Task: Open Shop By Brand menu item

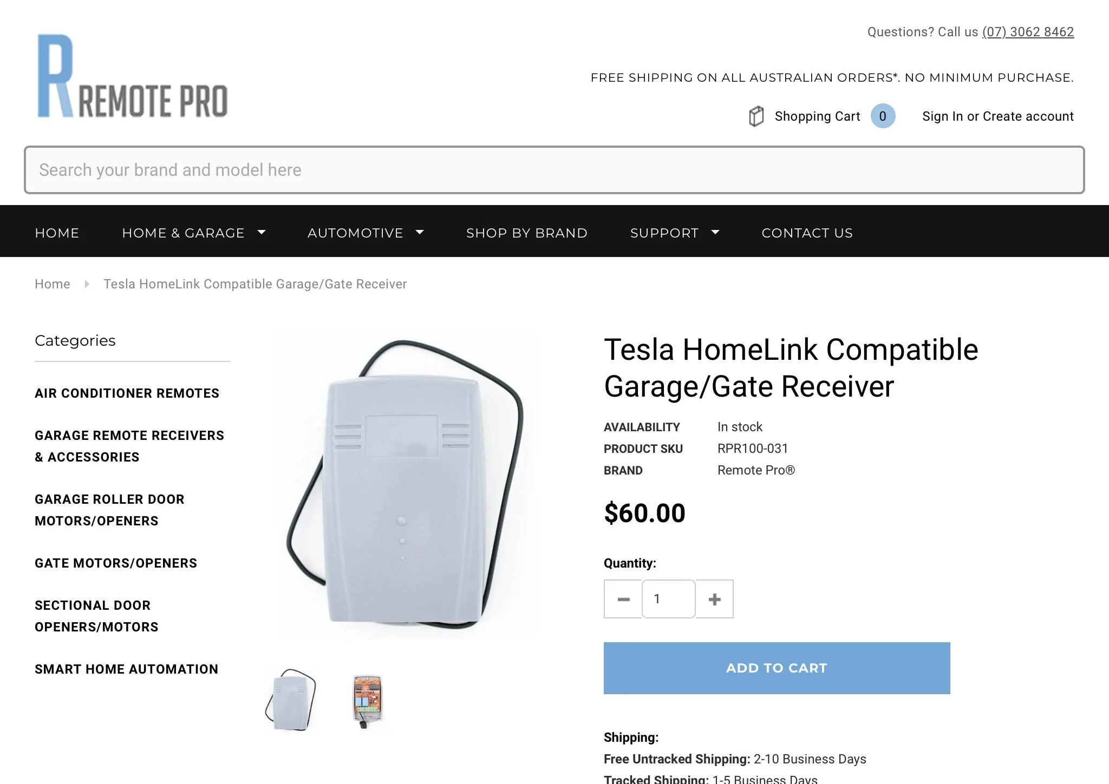Action: (x=527, y=233)
